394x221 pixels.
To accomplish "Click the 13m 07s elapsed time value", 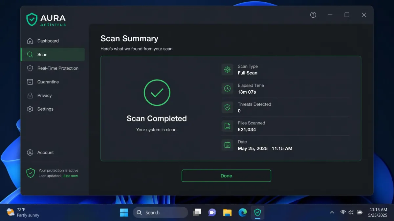I will pos(247,92).
